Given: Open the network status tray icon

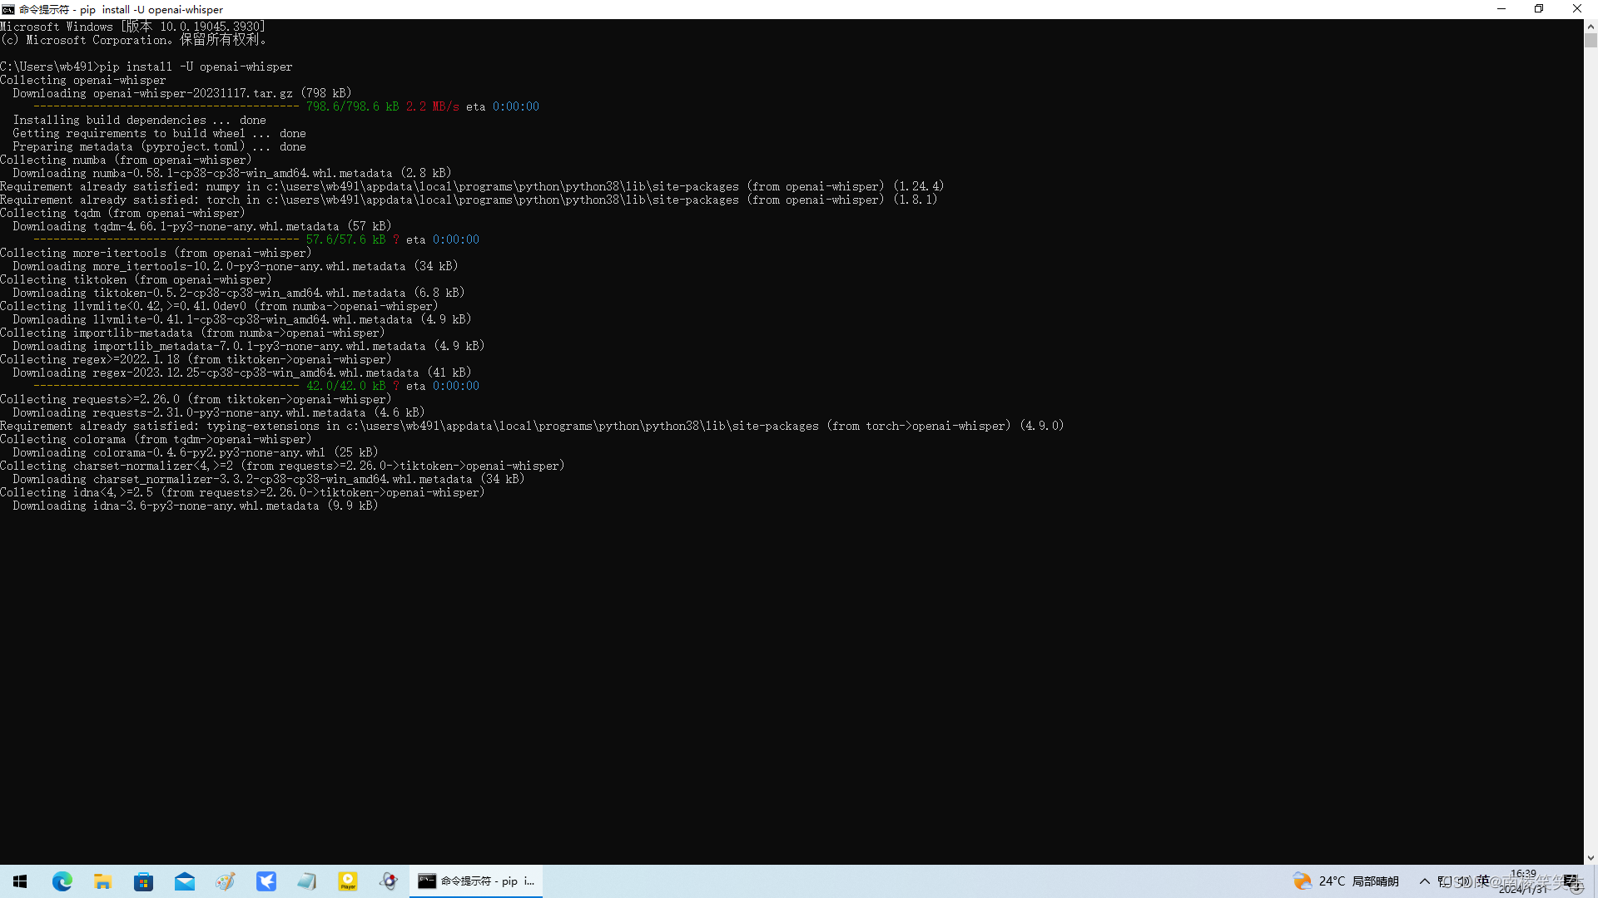Looking at the screenshot, I should click(x=1445, y=881).
